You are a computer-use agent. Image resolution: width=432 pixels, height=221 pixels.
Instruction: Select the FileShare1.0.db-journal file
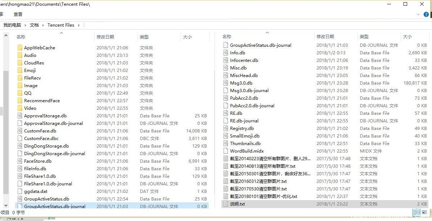pos(48,184)
